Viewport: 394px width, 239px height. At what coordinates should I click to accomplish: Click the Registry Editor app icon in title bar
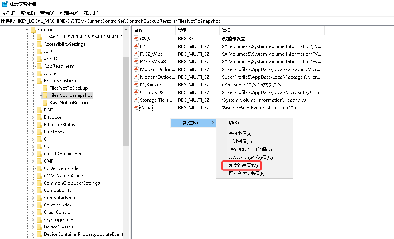pos(5,4)
